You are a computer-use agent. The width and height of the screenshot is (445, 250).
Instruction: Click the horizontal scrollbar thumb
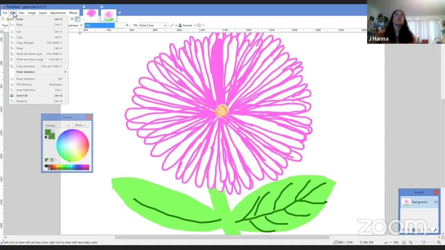click(x=222, y=237)
